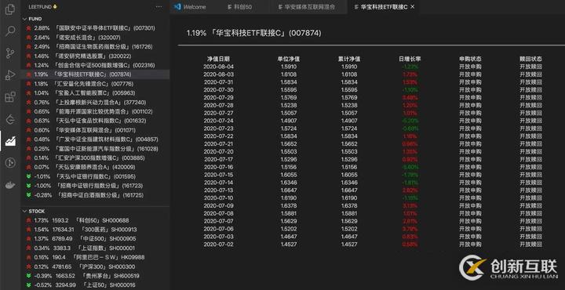Screen dimensions: 565x290
Task: Open fund 前海开源国家比较优势混合 (001102)
Action: (96, 111)
